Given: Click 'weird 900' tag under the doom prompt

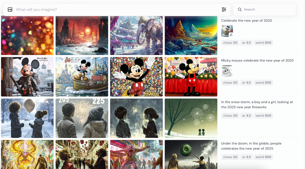Looking at the screenshot, I should click(x=263, y=157).
